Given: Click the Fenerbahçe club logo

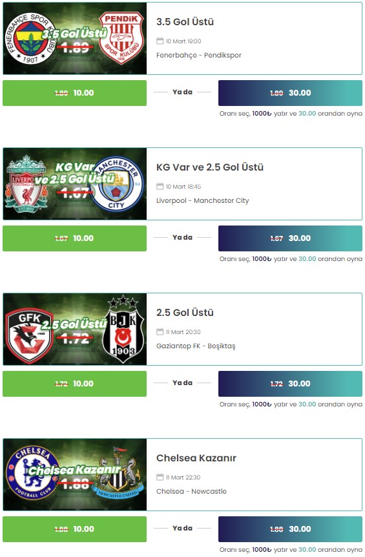Looking at the screenshot, I should tap(30, 38).
